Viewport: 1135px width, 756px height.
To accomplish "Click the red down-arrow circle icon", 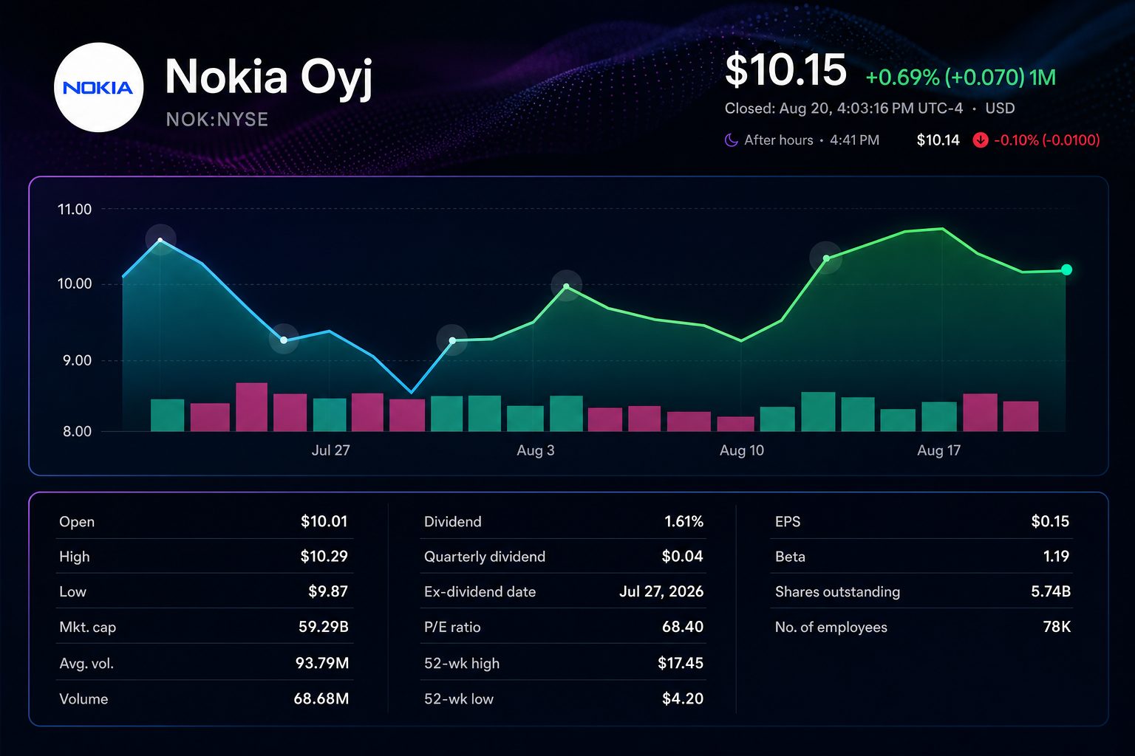I will 981,140.
